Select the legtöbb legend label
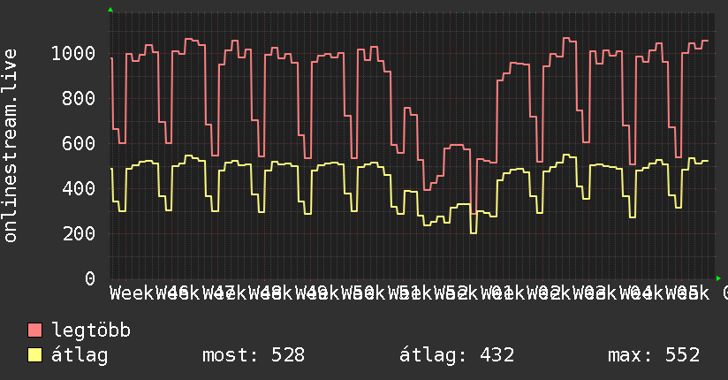 click(91, 331)
